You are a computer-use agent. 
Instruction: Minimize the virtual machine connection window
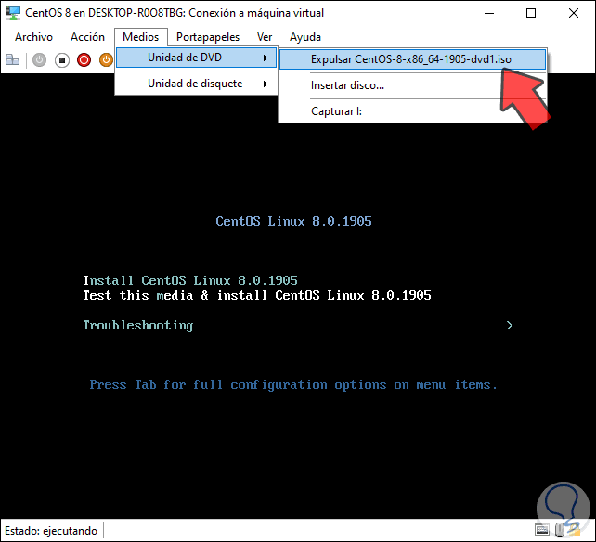point(489,13)
